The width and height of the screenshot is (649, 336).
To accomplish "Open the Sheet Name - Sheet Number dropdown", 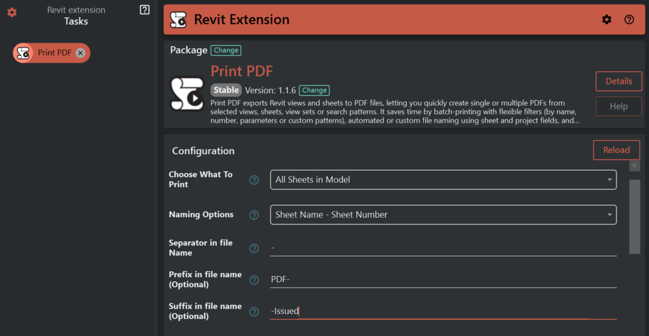I will [x=443, y=215].
